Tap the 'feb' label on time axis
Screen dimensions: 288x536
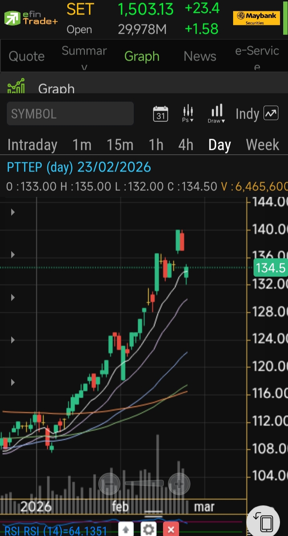point(120,507)
